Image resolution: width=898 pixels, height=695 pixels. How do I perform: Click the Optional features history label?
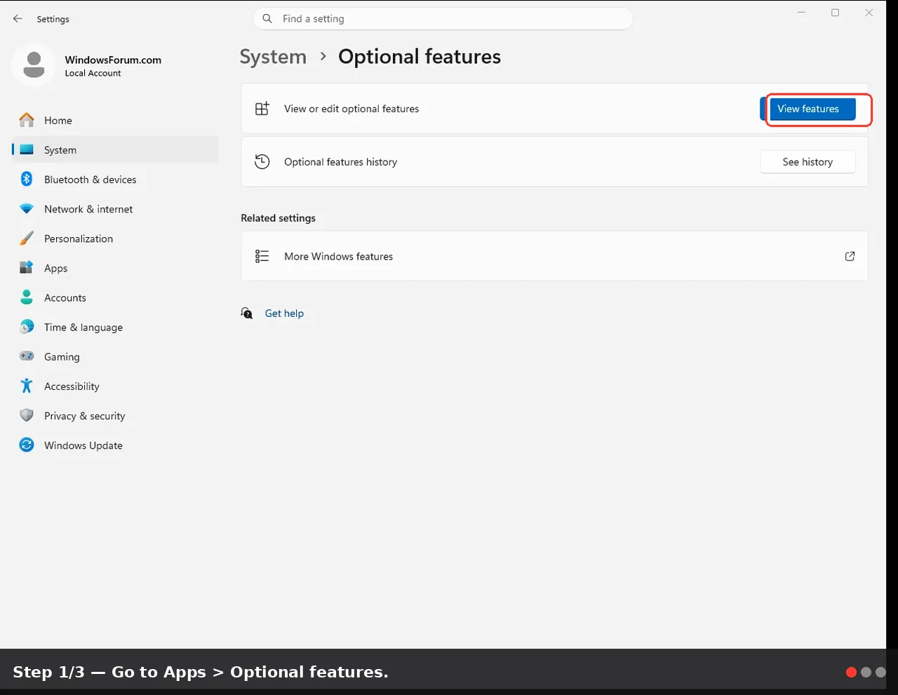[x=340, y=162]
